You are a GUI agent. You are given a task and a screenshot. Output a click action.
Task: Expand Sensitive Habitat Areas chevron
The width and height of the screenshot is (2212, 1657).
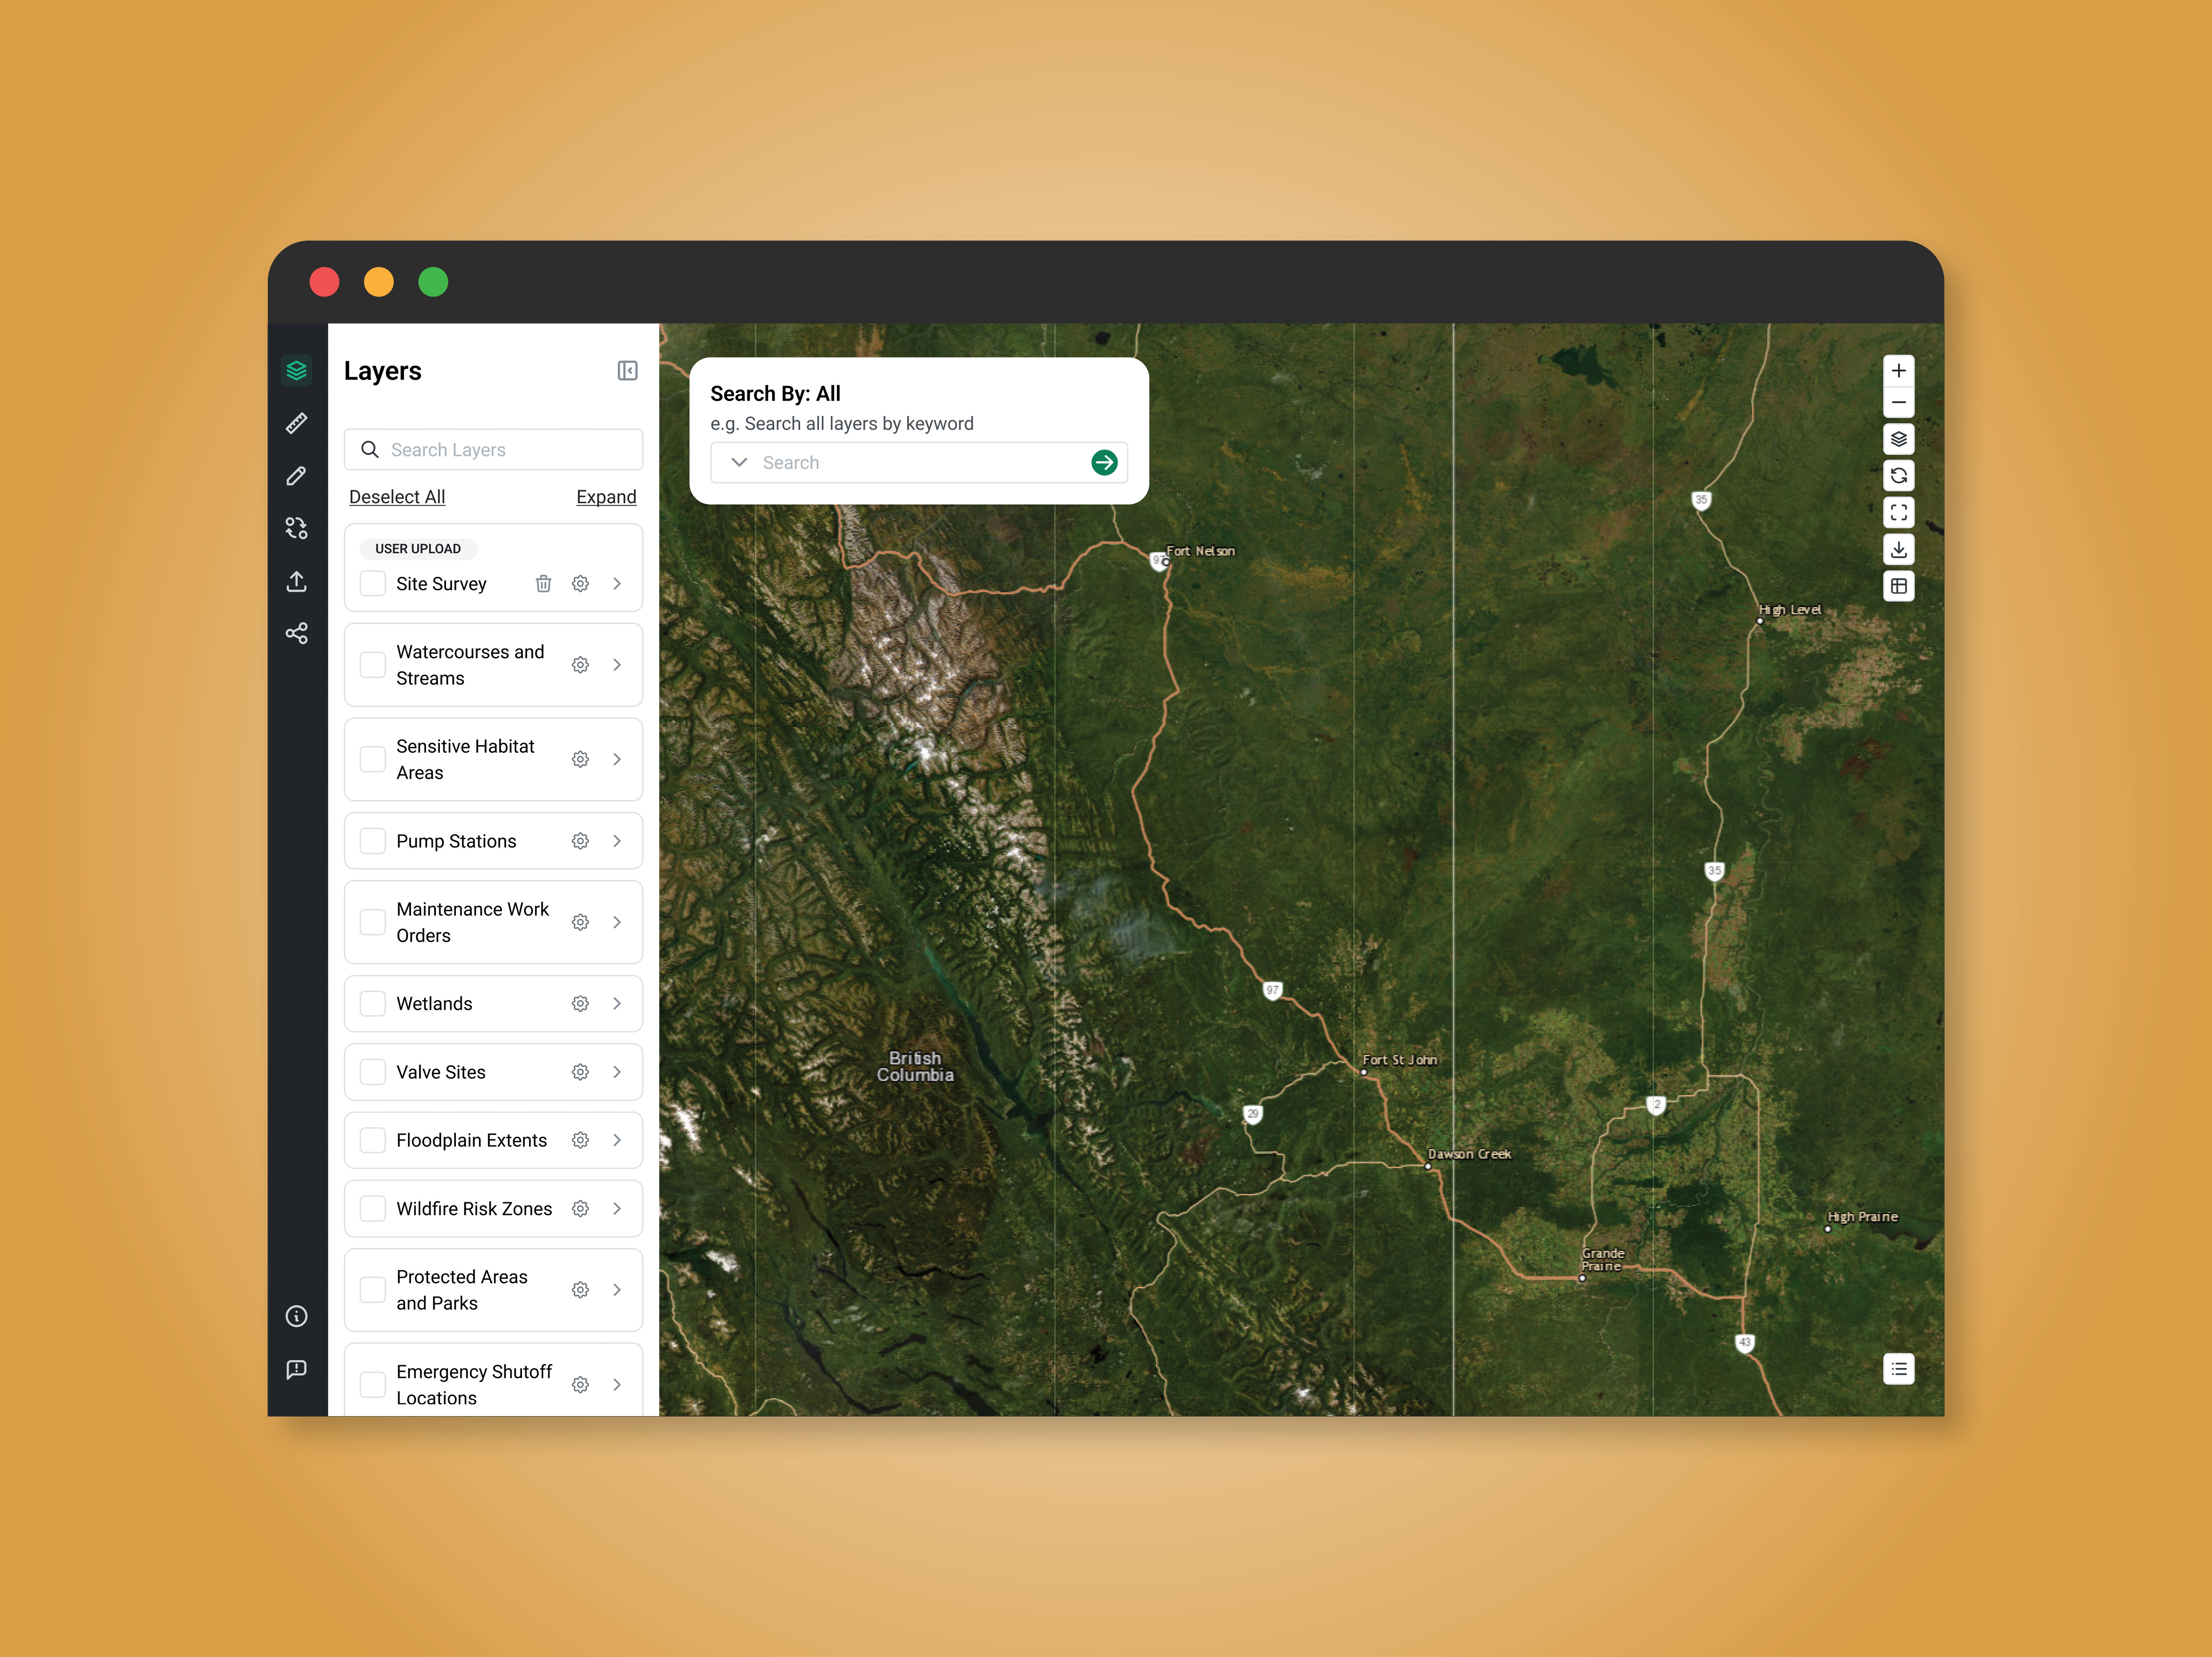(x=617, y=760)
